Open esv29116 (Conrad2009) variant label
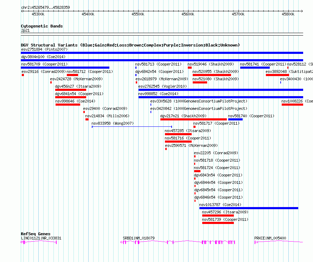The height and width of the screenshot is (262, 313). [x=44, y=71]
